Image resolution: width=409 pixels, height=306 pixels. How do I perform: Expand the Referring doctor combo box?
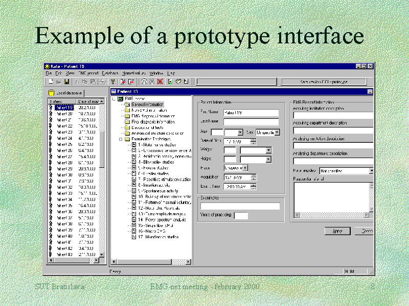371,171
